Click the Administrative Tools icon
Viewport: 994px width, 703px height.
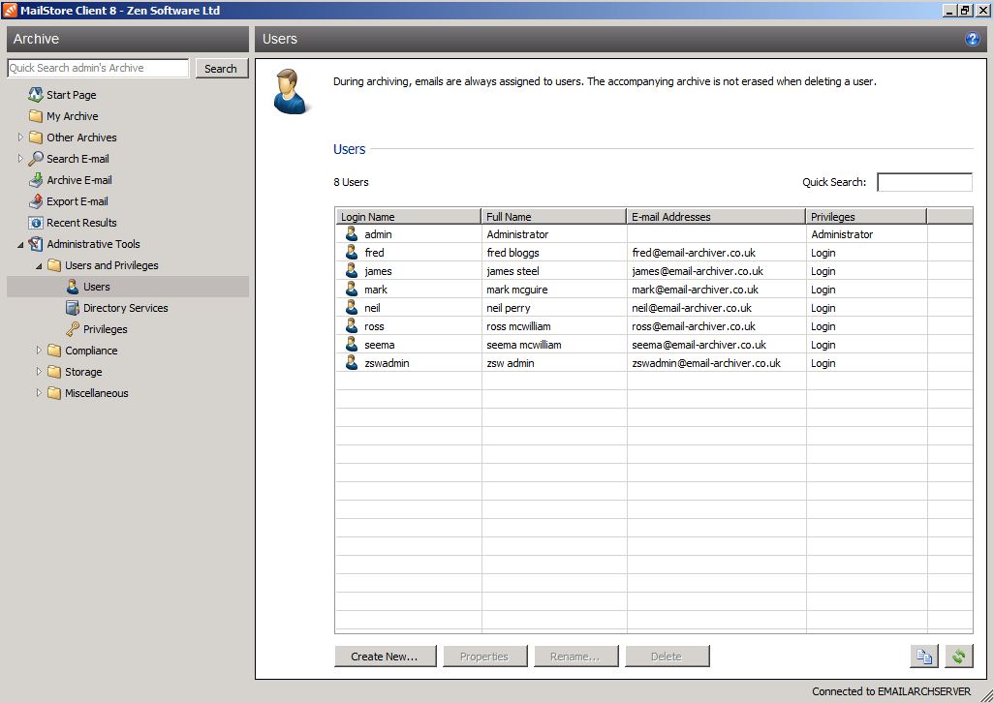point(36,244)
